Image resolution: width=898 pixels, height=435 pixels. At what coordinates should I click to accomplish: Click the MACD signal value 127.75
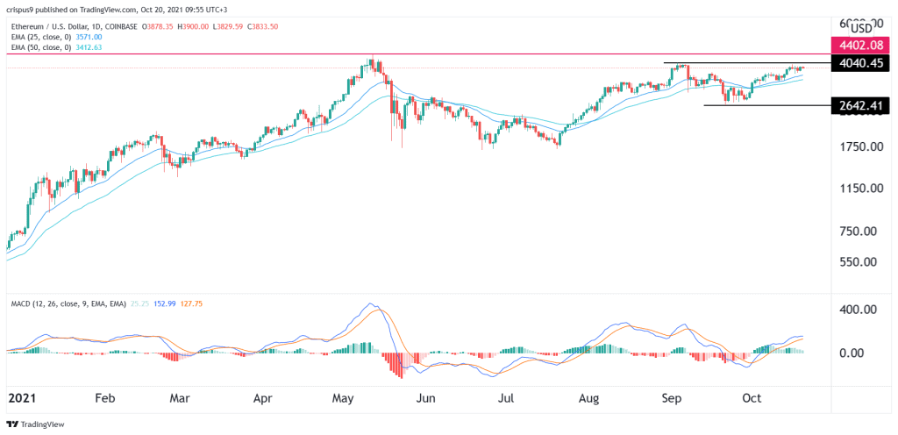click(x=189, y=303)
